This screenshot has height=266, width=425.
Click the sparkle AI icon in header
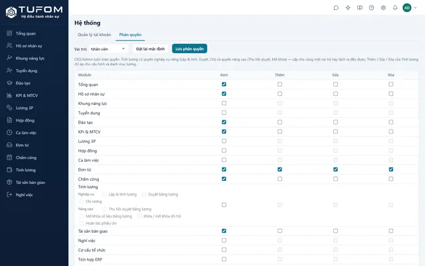[x=348, y=8]
